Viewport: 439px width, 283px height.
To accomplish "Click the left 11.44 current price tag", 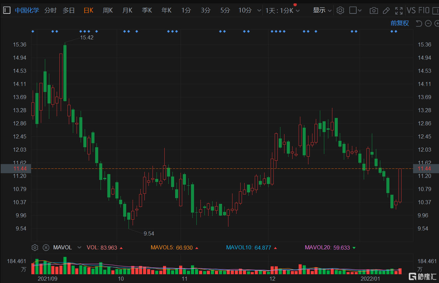I will [16, 168].
